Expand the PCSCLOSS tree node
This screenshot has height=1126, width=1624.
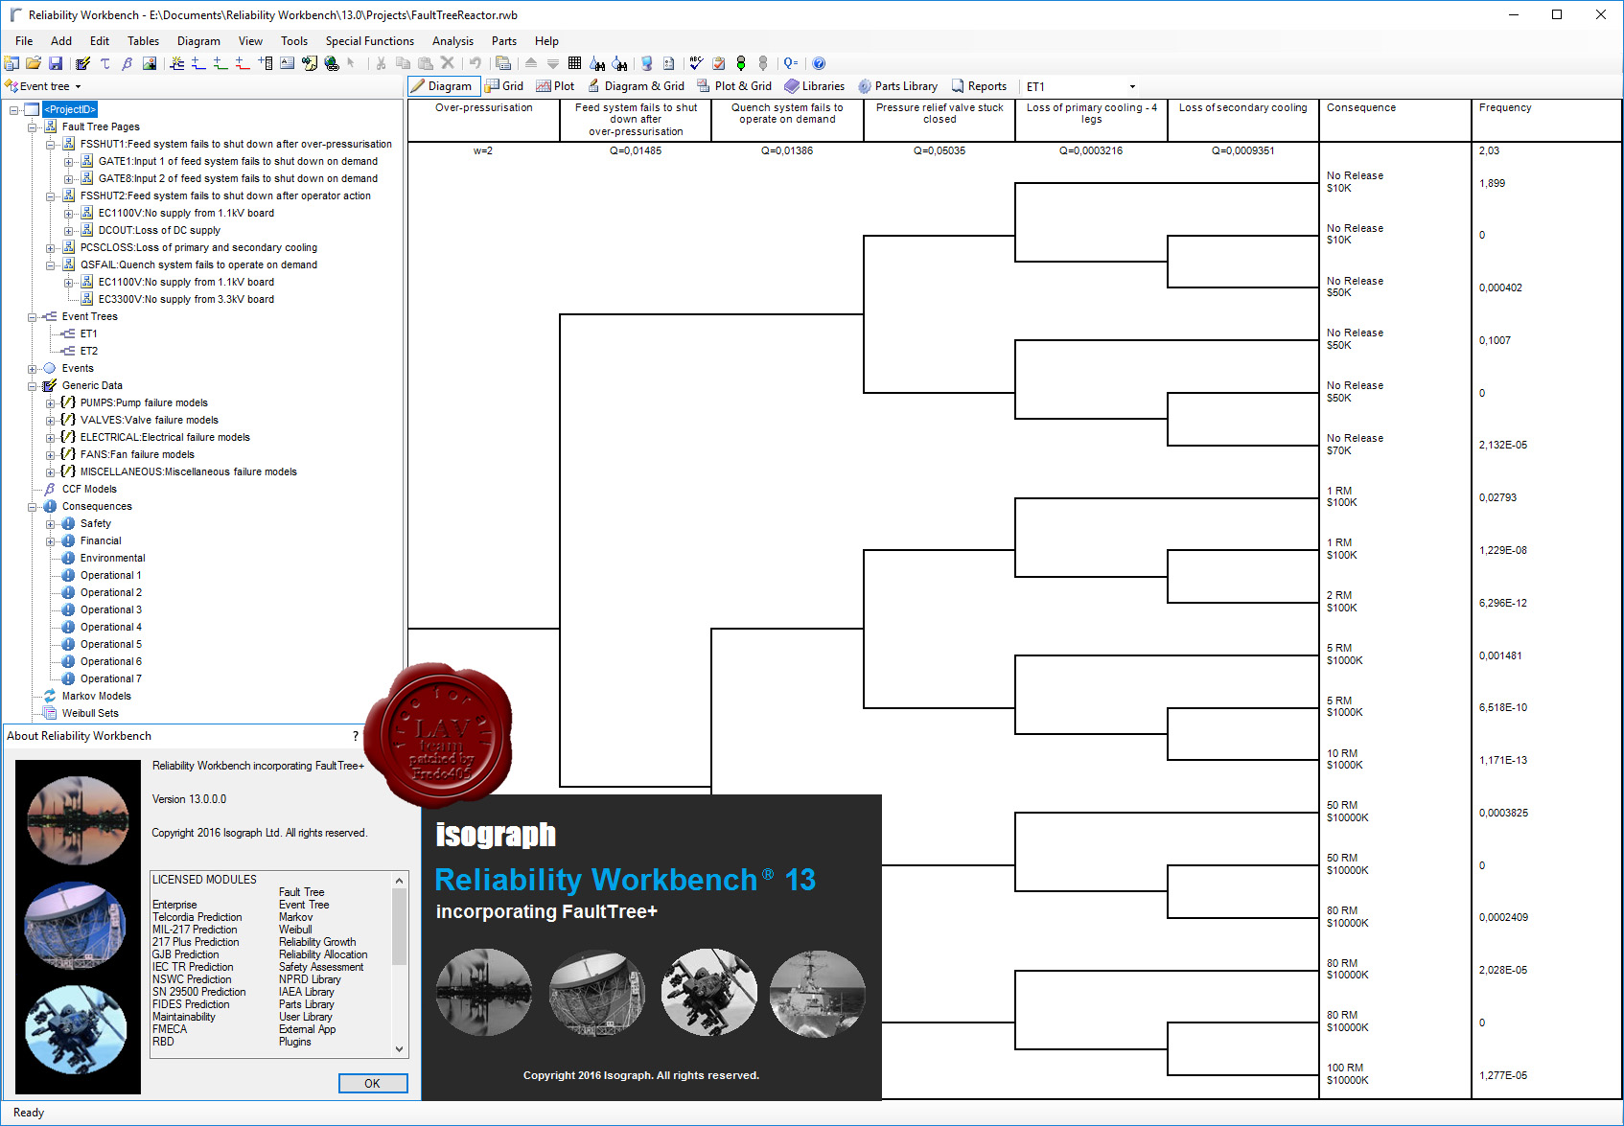click(51, 247)
